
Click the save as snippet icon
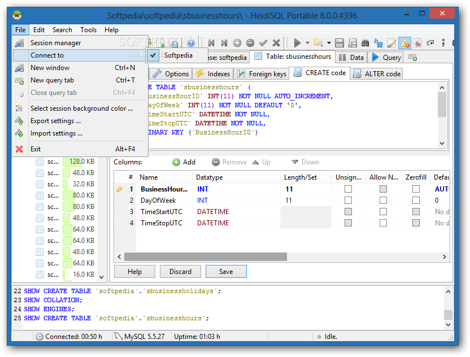click(352, 43)
